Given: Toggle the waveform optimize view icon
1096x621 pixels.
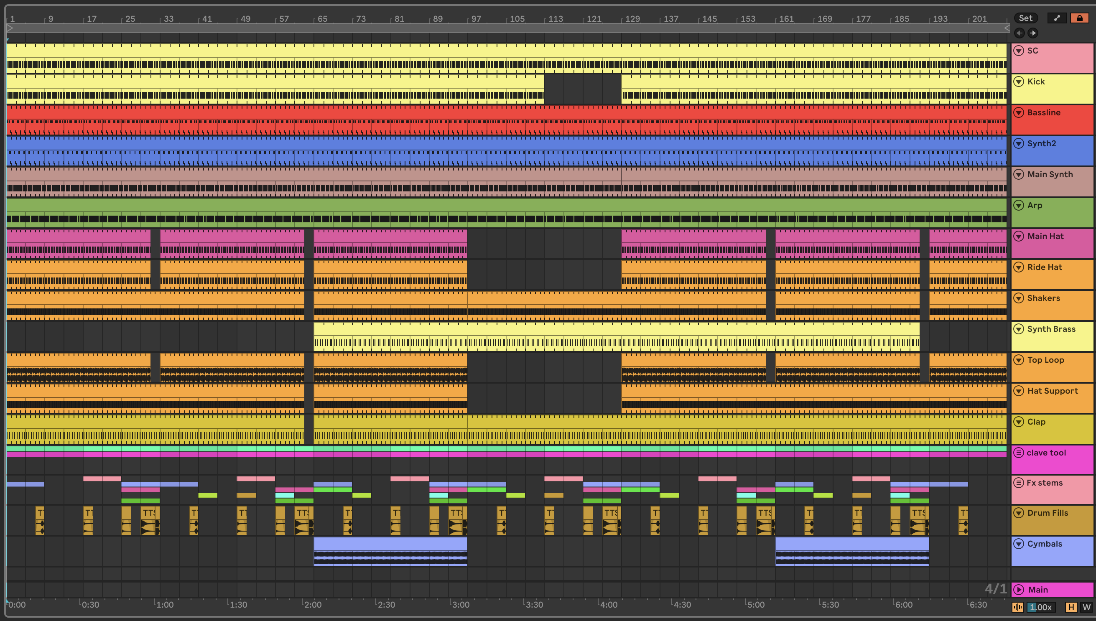Looking at the screenshot, I should [x=1017, y=607].
